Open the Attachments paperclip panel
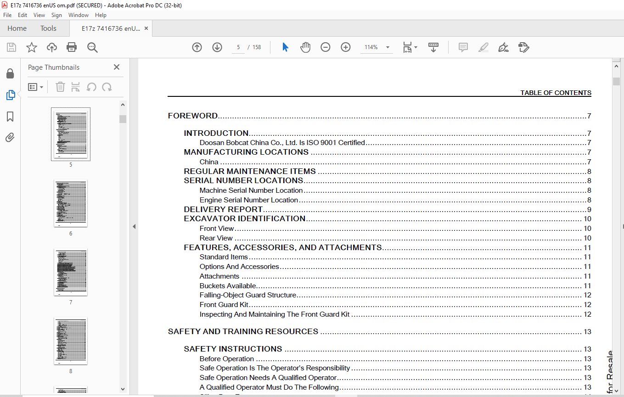The width and height of the screenshot is (624, 397). [10, 138]
